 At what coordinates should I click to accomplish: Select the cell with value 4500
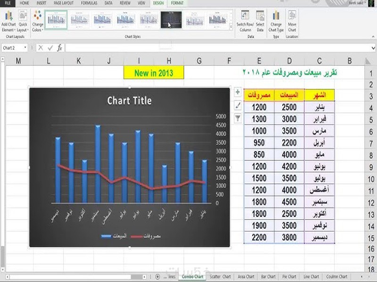coord(289,202)
